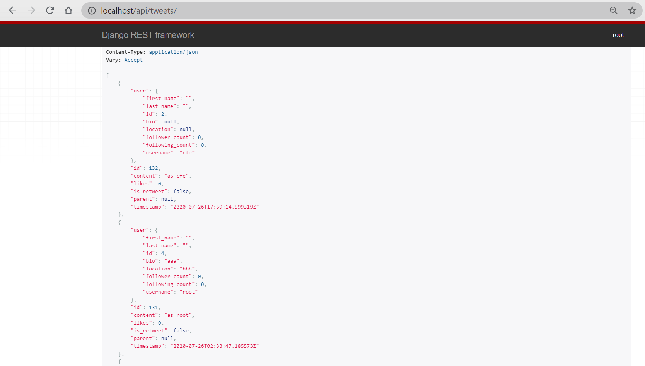The height and width of the screenshot is (366, 645).
Task: Click the "bbb" location value
Action: (x=187, y=269)
